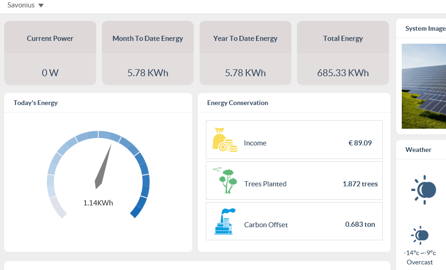Screen dimensions: 446x270
Task: Click the Income label
Action: (255, 143)
